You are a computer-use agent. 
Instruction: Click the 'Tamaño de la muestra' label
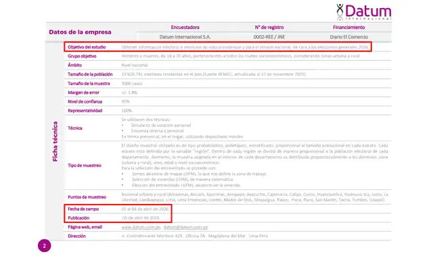[x=89, y=83]
